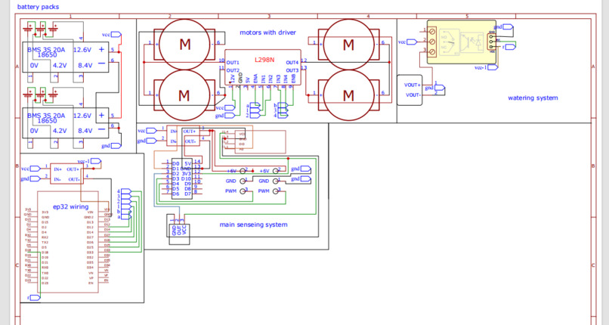Click the OUT4 pin label on L298N
This screenshot has height=325, width=609.
(292, 63)
